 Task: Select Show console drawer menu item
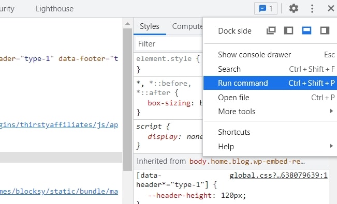click(x=270, y=55)
